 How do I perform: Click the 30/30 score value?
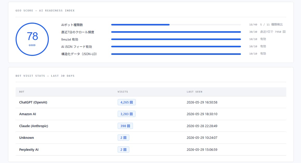253,32
